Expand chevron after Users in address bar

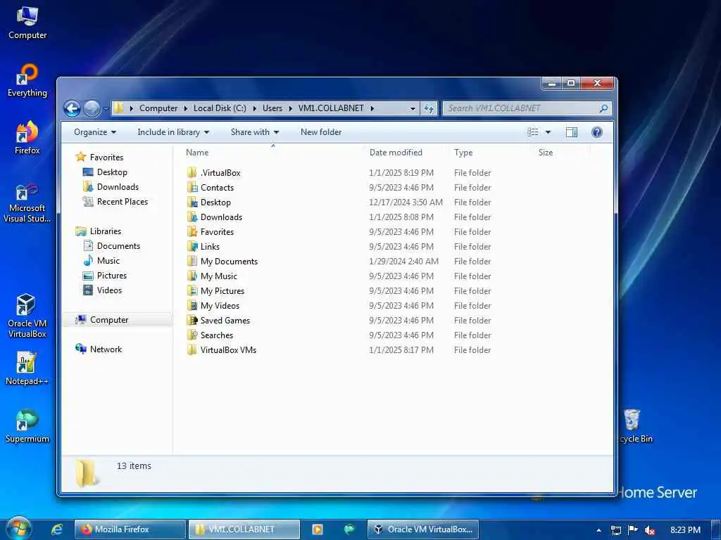291,108
